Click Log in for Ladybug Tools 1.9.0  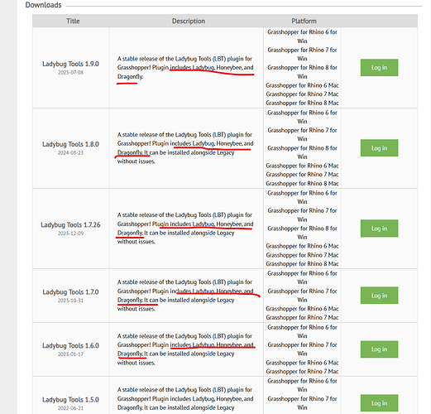[379, 67]
